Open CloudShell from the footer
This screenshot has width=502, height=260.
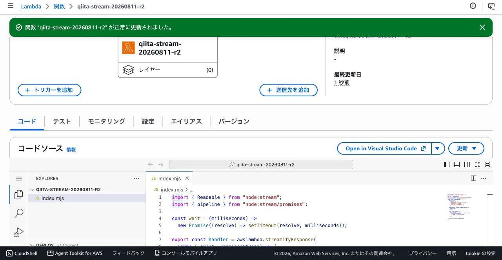(x=22, y=253)
